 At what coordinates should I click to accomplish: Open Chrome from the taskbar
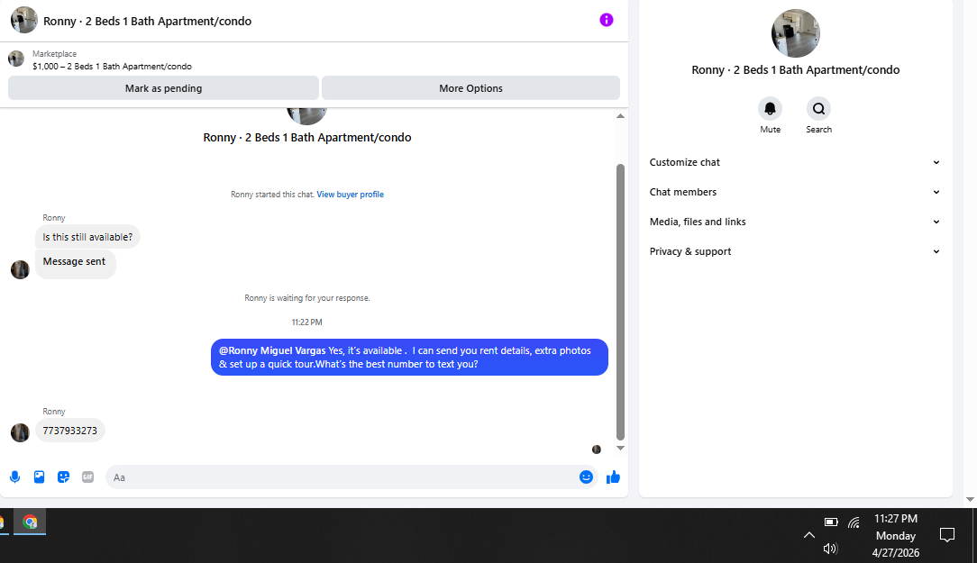point(30,522)
